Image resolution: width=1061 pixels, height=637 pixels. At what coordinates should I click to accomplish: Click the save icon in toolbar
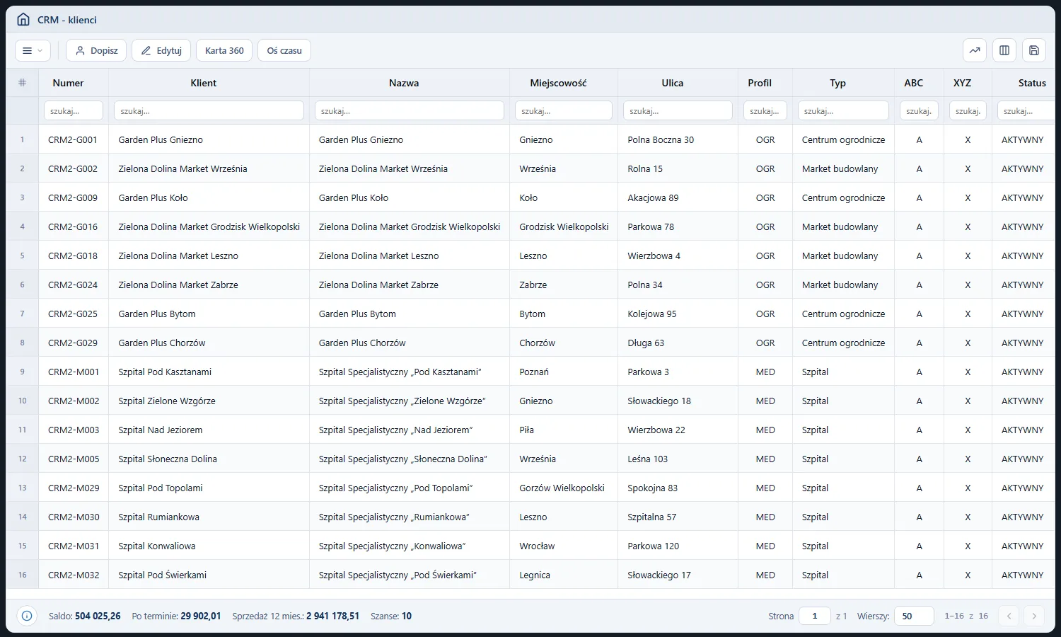click(1034, 50)
